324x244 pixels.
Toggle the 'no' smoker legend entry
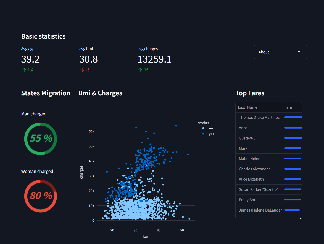pyautogui.click(x=208, y=128)
